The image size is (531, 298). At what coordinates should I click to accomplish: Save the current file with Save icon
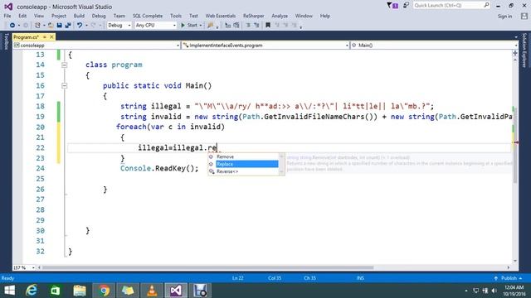pos(59,26)
